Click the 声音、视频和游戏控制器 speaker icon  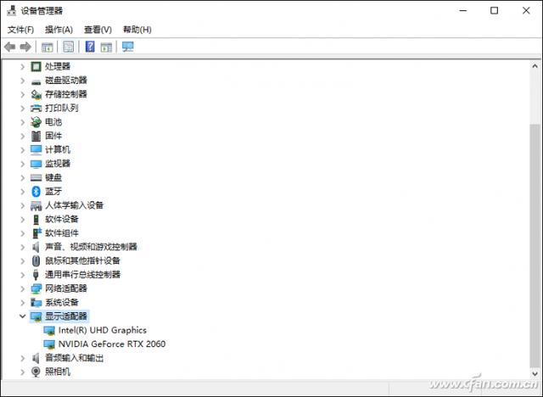[x=36, y=247]
